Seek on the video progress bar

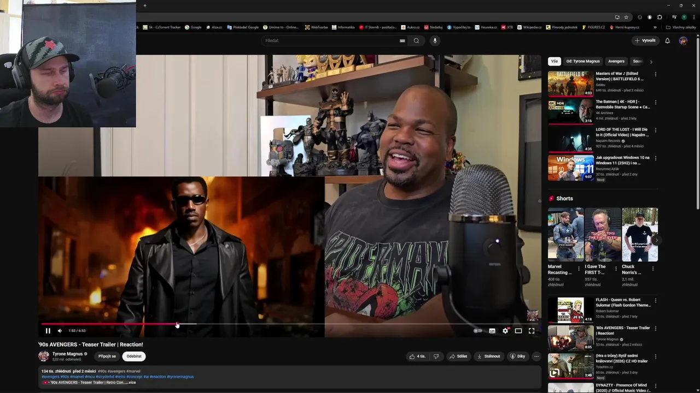point(290,324)
